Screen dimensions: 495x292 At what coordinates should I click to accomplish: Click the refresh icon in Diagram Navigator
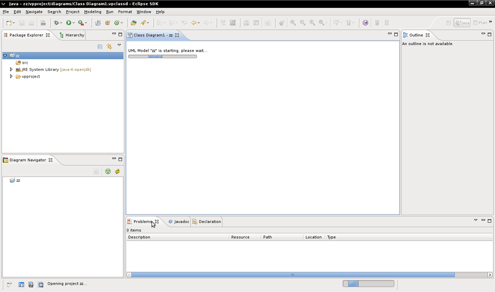point(117,171)
